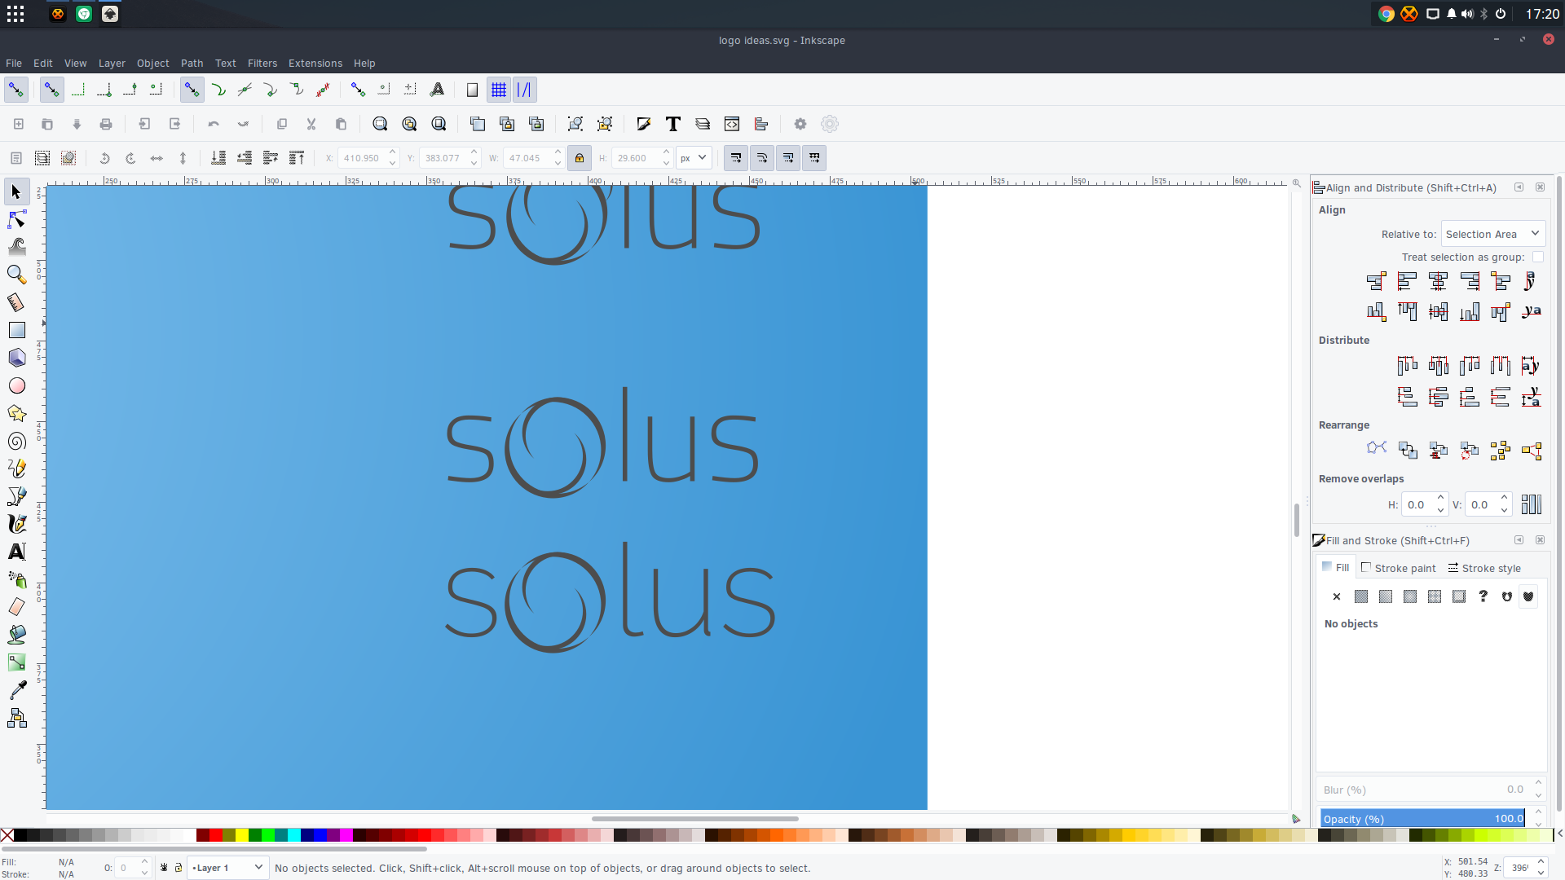Open the Filters menu
Screen dimensions: 1565x880
pyautogui.click(x=262, y=63)
